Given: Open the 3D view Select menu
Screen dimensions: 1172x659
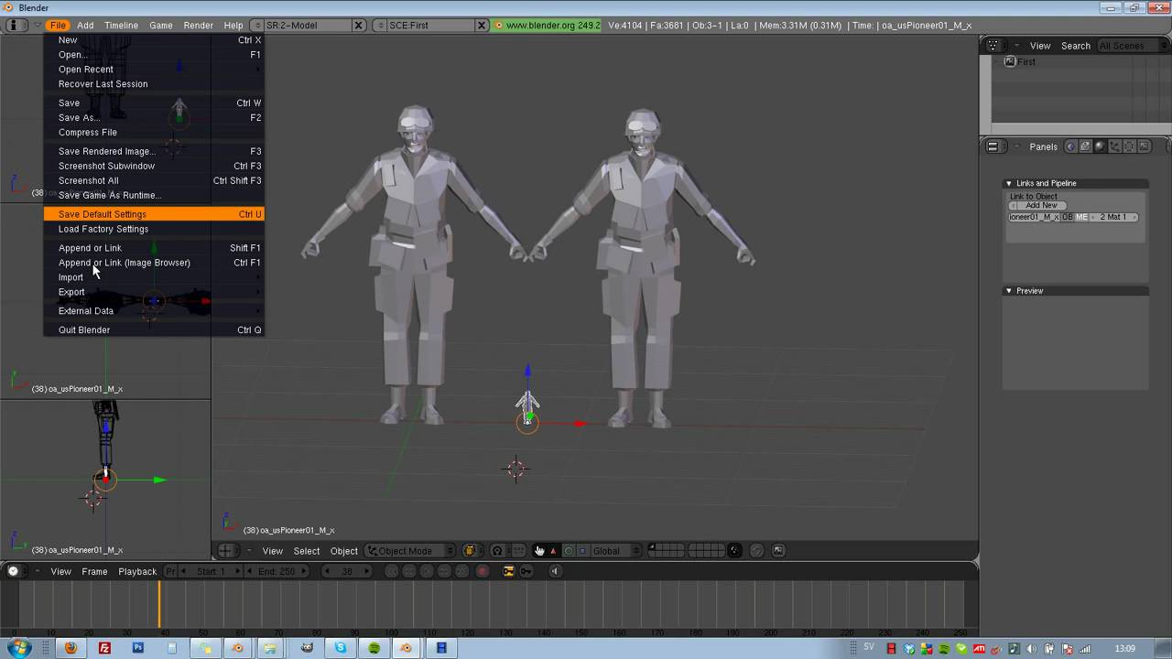Looking at the screenshot, I should pyautogui.click(x=307, y=551).
